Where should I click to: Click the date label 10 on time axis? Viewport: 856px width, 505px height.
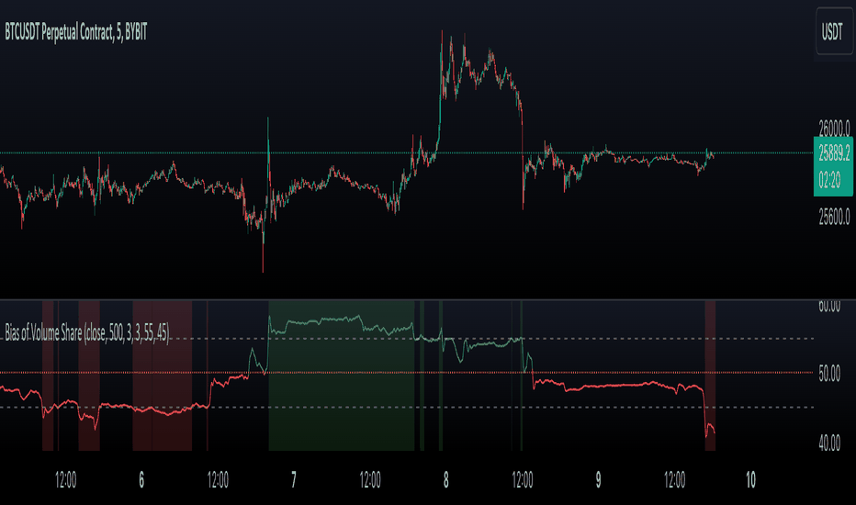click(750, 480)
